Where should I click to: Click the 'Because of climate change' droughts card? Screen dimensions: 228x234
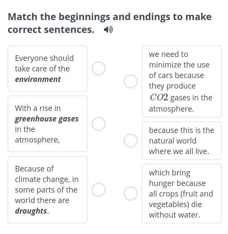click(48, 190)
